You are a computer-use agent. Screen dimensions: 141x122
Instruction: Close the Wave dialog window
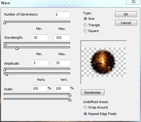click(133, 2)
